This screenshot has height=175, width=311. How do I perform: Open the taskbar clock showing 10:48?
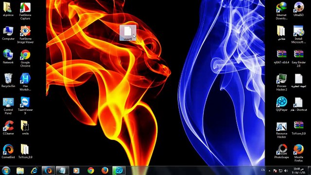click(299, 171)
